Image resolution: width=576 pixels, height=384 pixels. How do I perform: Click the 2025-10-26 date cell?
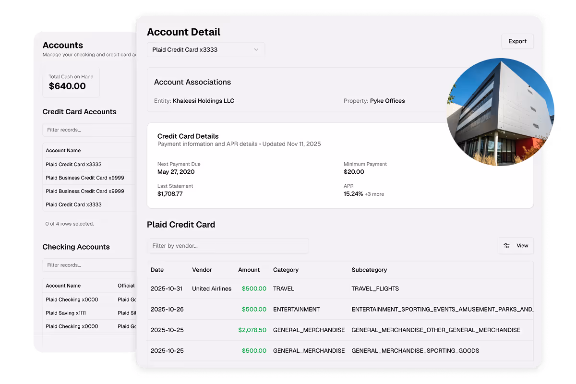[167, 310]
